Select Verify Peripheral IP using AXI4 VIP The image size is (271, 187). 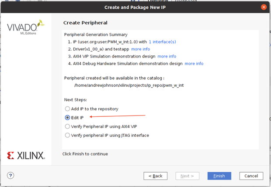[x=67, y=126]
